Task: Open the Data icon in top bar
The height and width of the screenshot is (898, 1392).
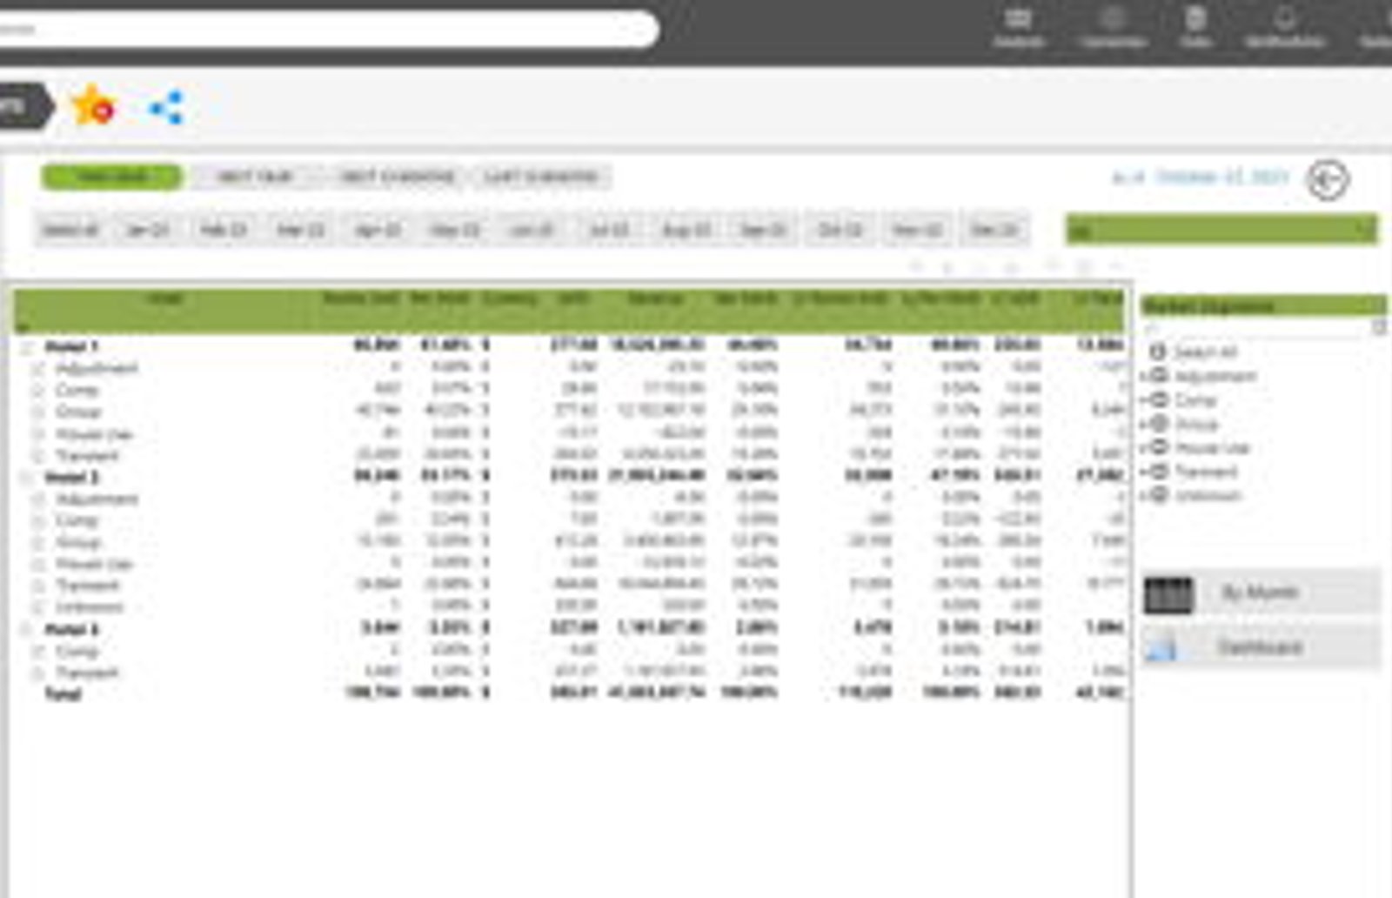Action: 1195,27
